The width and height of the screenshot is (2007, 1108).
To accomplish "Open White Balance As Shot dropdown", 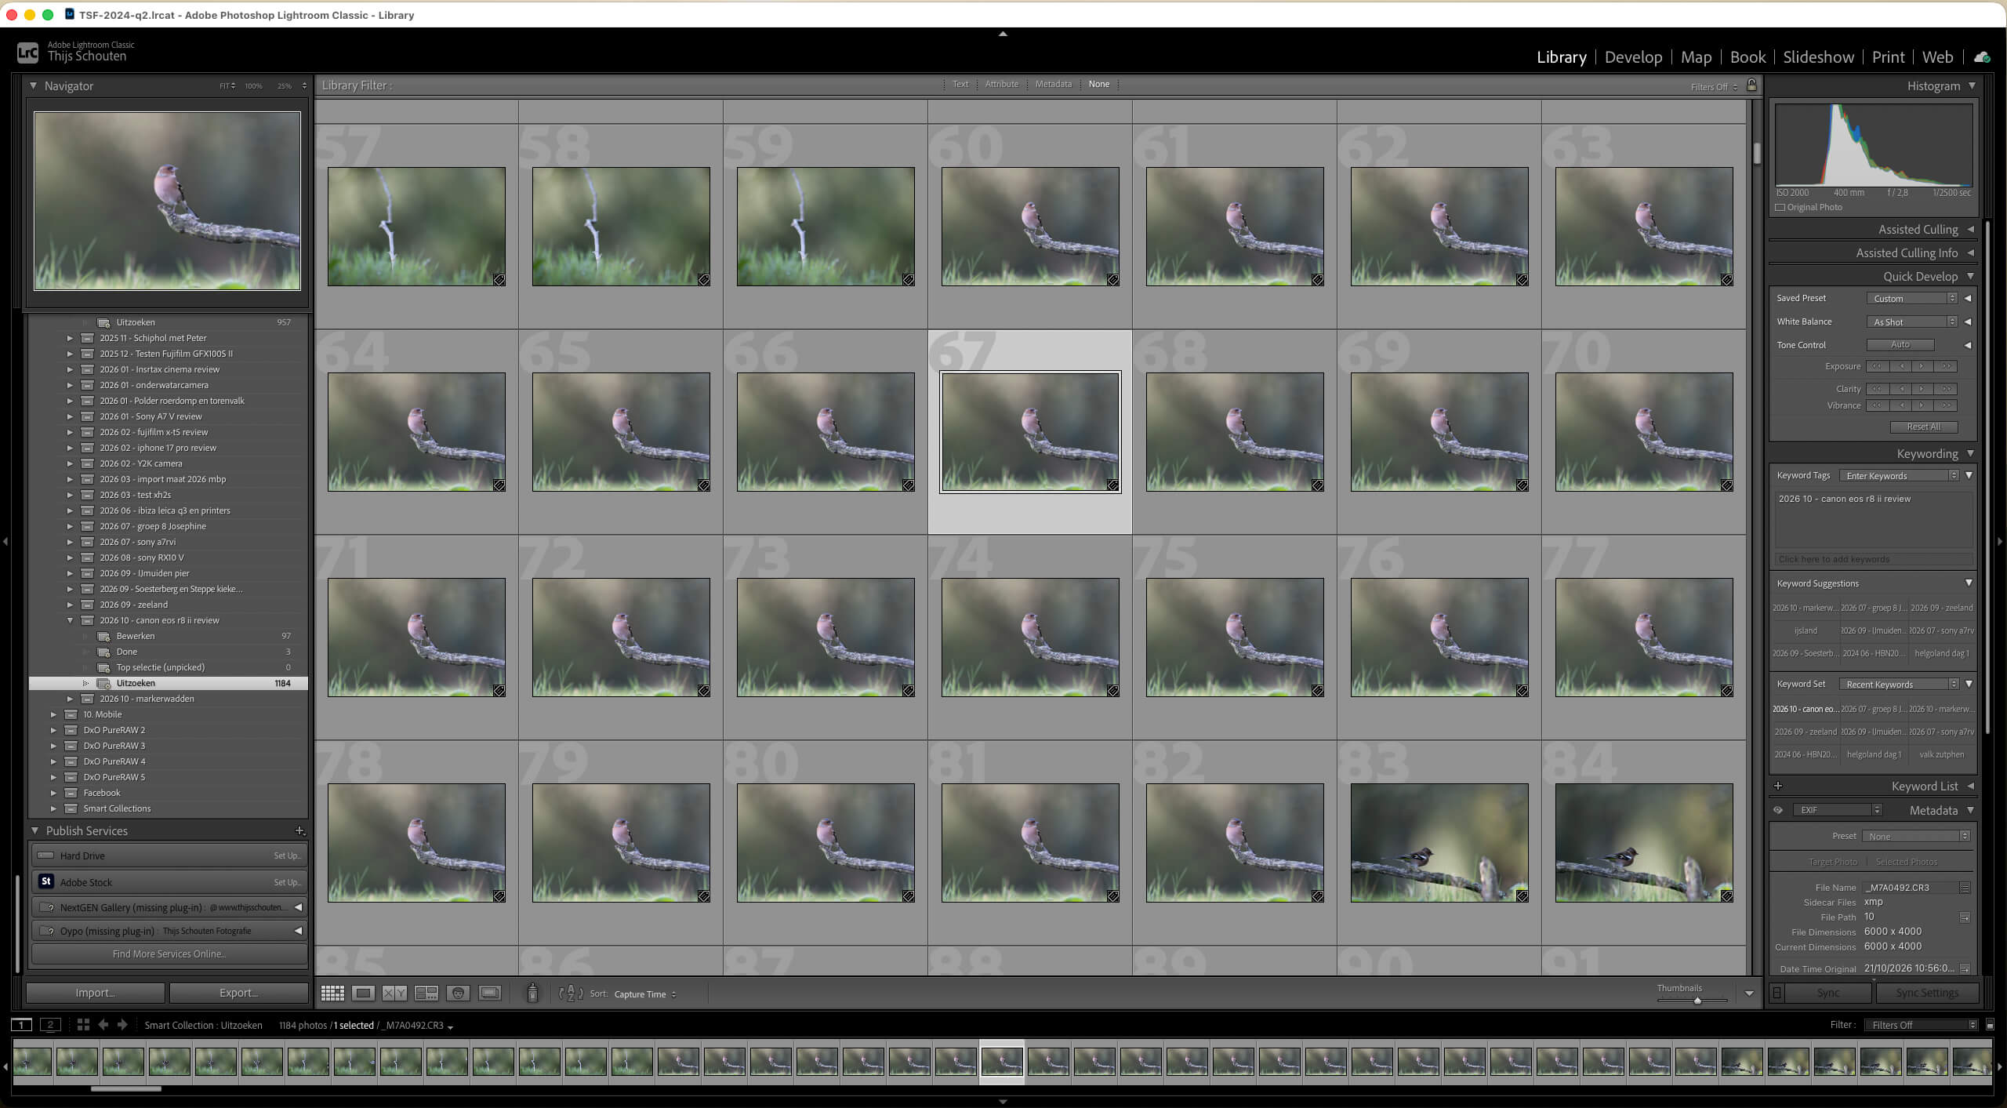I will point(1912,322).
